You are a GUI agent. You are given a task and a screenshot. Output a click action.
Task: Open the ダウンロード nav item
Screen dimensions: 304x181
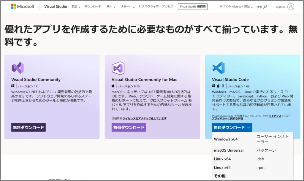(x=93, y=7)
